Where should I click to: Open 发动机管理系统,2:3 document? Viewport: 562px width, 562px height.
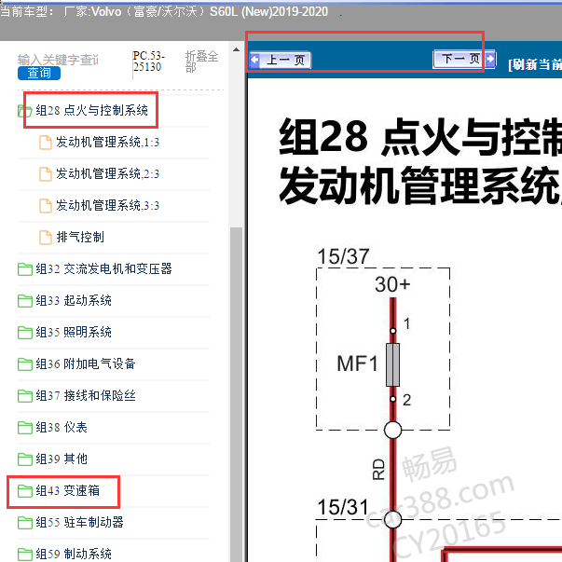(107, 174)
